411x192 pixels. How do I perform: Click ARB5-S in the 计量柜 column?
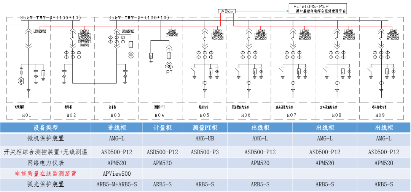pyautogui.click(x=162, y=184)
